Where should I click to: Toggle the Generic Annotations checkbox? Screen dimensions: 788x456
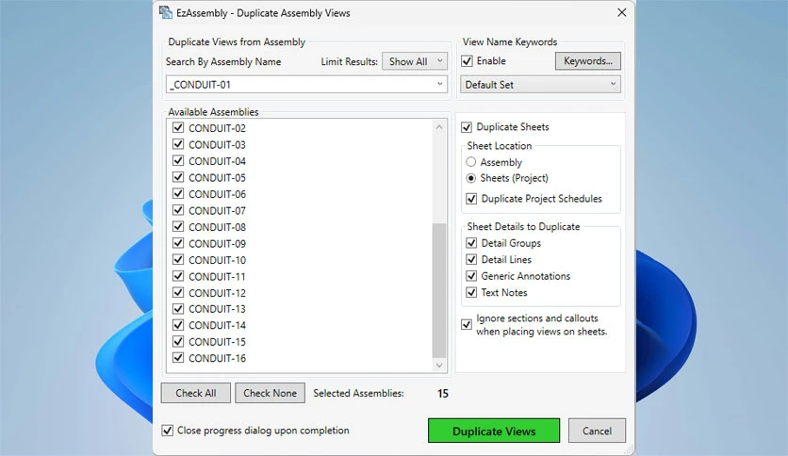tap(471, 276)
